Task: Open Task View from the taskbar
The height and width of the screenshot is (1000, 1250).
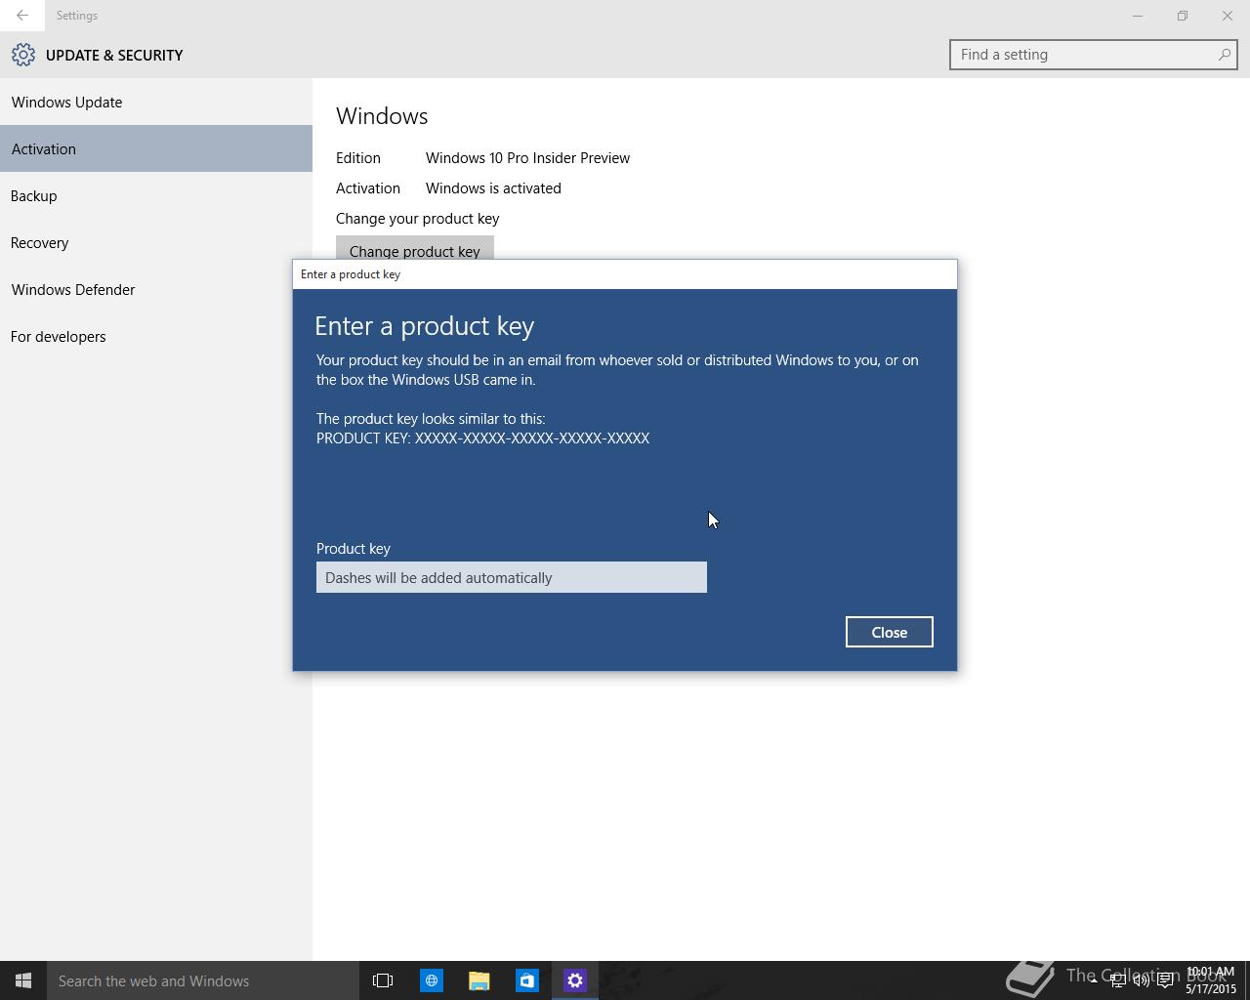Action: (383, 980)
